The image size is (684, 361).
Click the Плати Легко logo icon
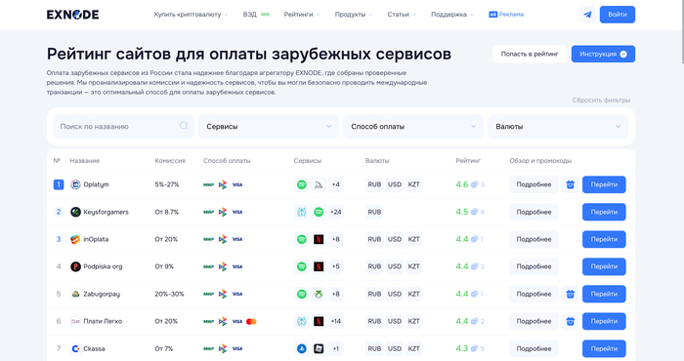click(75, 321)
